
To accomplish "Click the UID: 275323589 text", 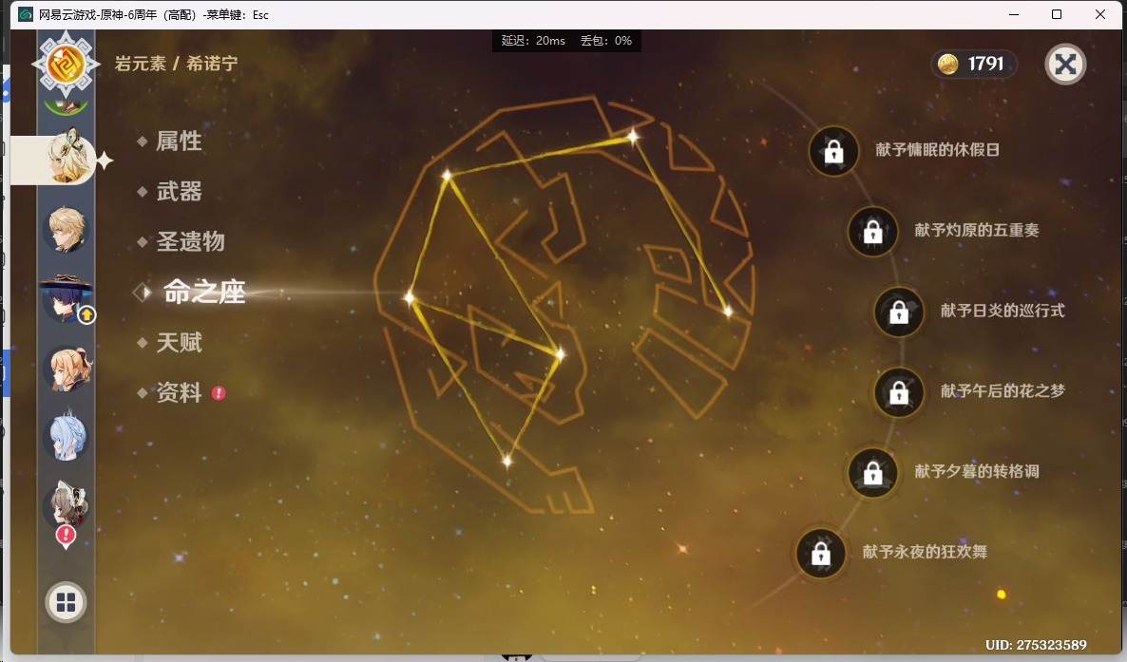I will tap(1036, 645).
